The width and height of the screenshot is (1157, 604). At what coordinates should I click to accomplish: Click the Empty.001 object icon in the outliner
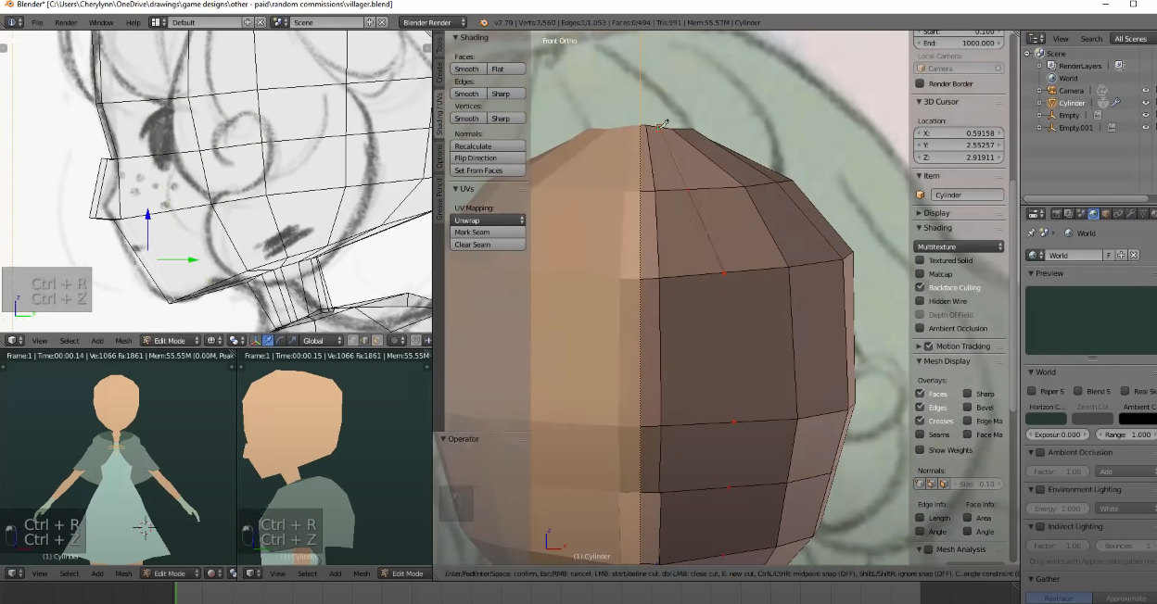[1052, 128]
